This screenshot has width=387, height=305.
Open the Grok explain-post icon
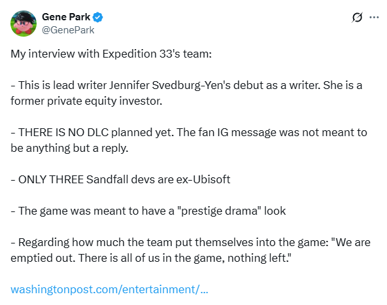click(x=357, y=17)
